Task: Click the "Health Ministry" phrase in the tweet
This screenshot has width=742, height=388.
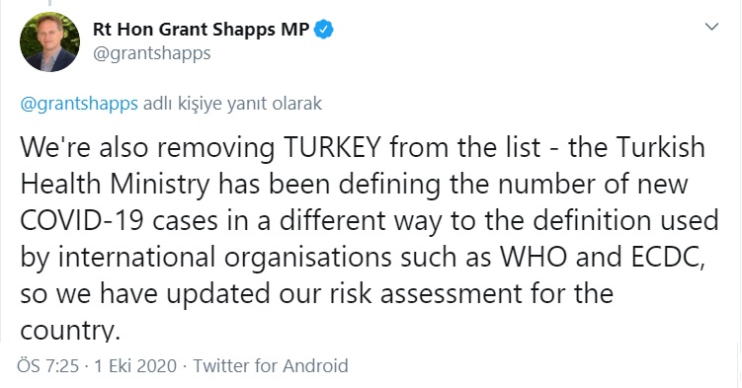Action: click(115, 184)
